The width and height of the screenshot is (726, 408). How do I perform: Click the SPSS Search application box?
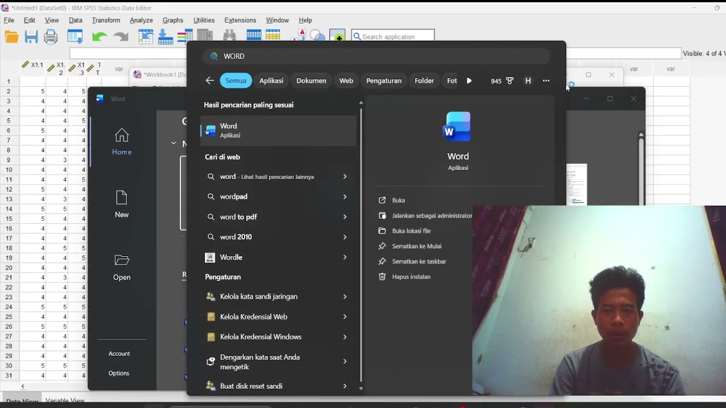(393, 36)
